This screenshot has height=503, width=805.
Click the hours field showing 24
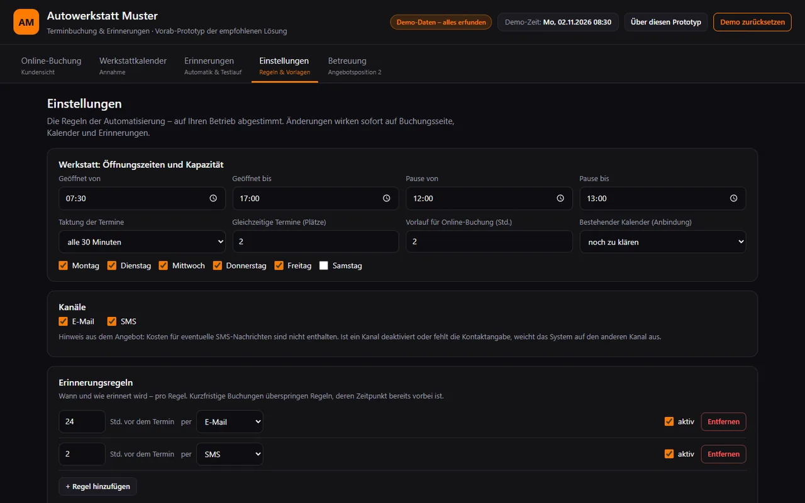82,422
